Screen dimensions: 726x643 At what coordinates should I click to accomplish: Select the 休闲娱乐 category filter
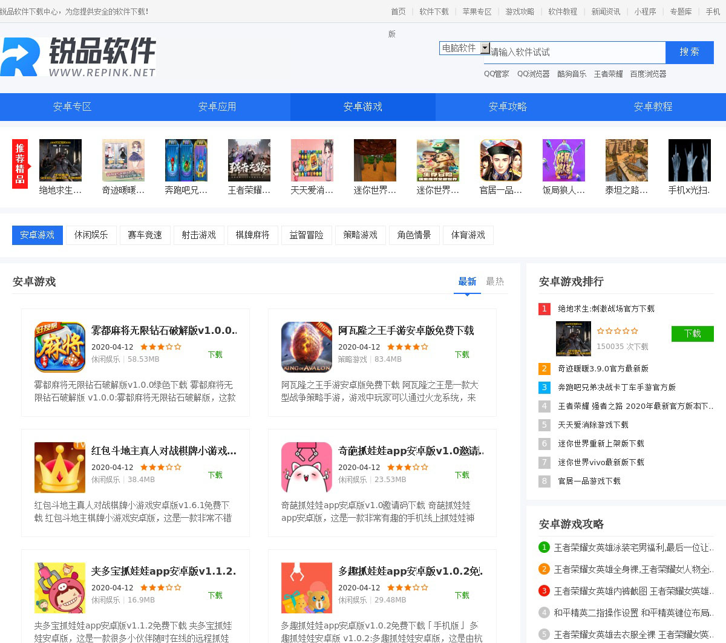tap(91, 235)
